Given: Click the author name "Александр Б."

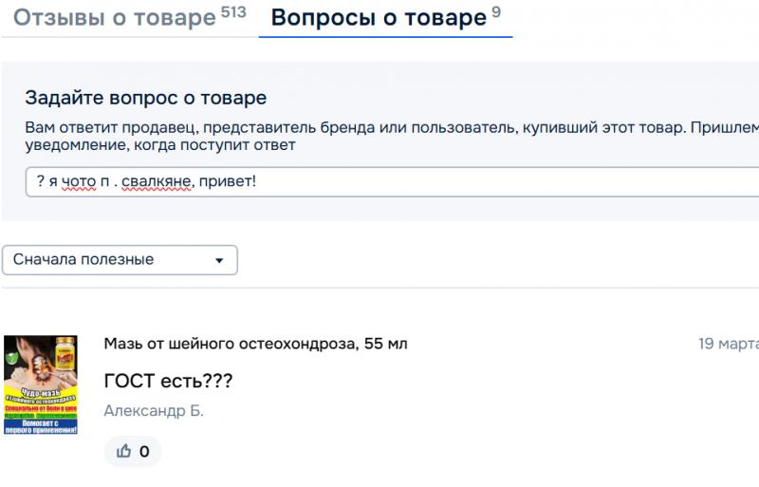Looking at the screenshot, I should [154, 411].
